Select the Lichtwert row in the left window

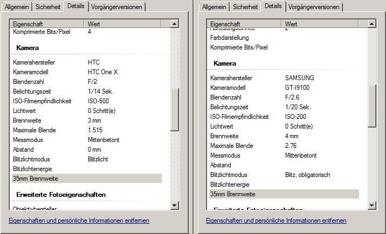[87, 111]
